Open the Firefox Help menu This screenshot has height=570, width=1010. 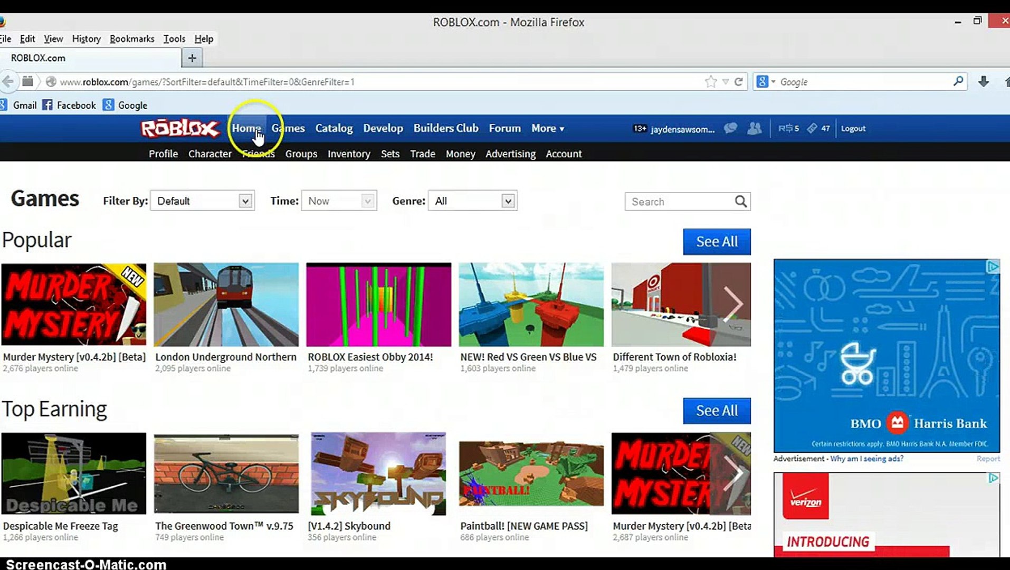point(204,39)
